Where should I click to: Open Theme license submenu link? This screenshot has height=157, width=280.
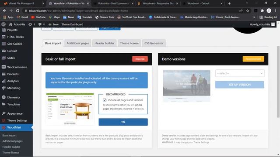[x=10, y=153]
